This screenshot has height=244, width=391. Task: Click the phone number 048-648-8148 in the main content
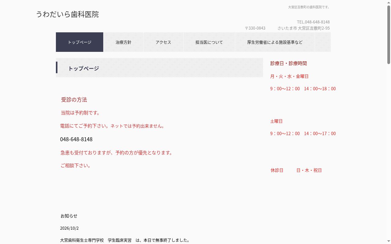coord(76,139)
